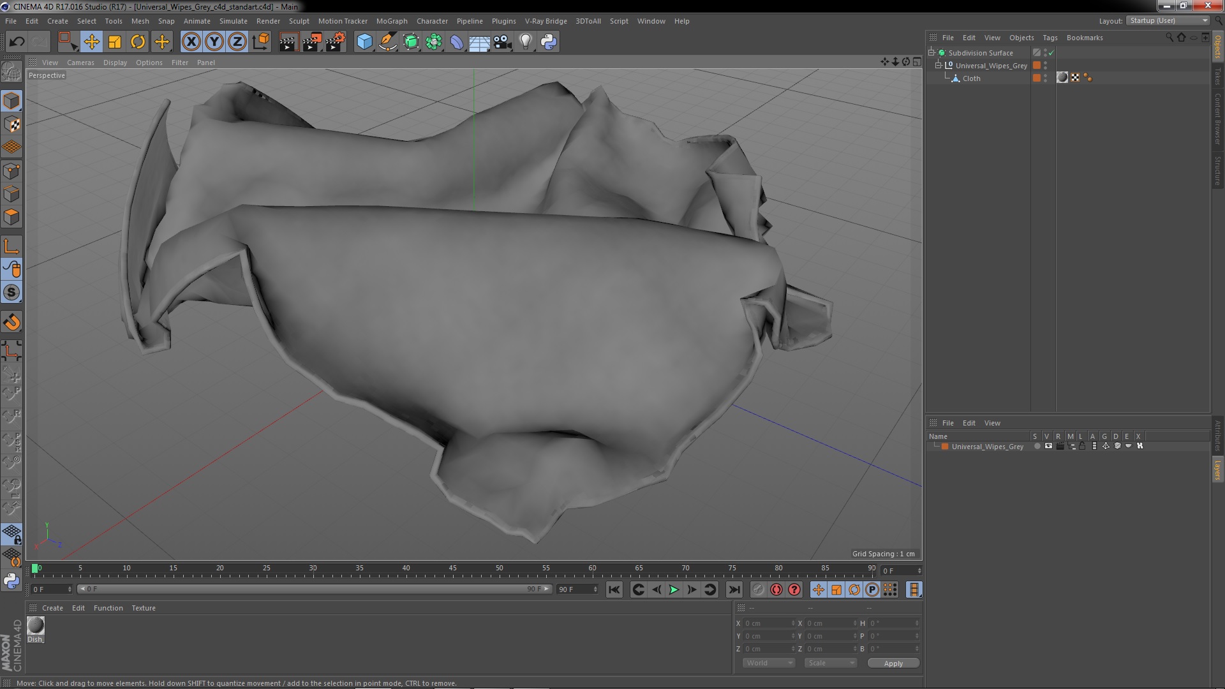Toggle Z axis lock
Image resolution: width=1225 pixels, height=689 pixels.
[237, 42]
